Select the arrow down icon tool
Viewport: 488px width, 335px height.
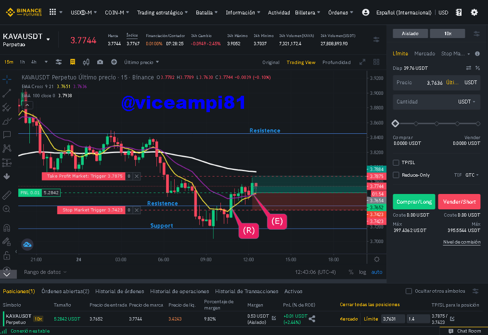7,177
